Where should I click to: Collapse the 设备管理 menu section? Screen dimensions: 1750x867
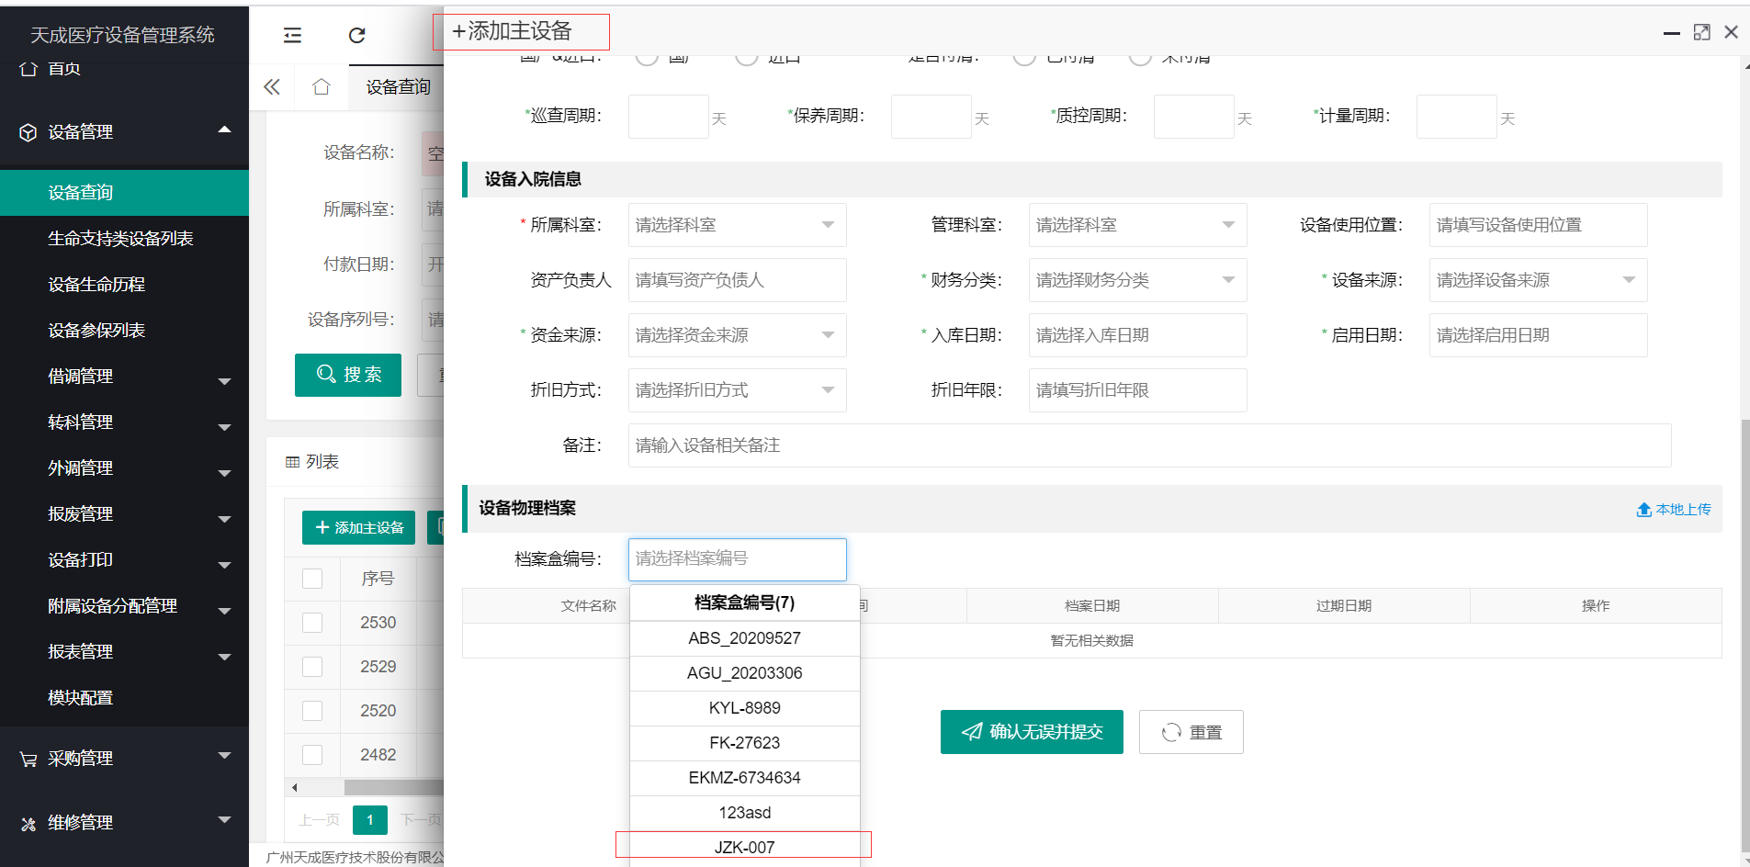[x=224, y=130]
